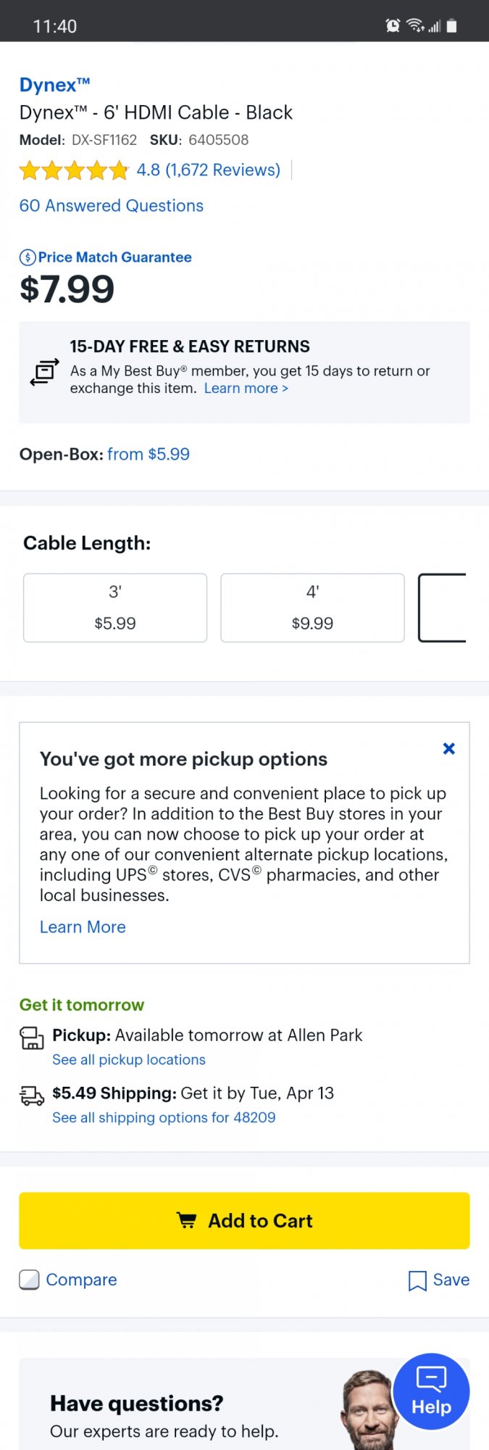Tap the shipping truck icon
The width and height of the screenshot is (489, 1450).
click(32, 1095)
